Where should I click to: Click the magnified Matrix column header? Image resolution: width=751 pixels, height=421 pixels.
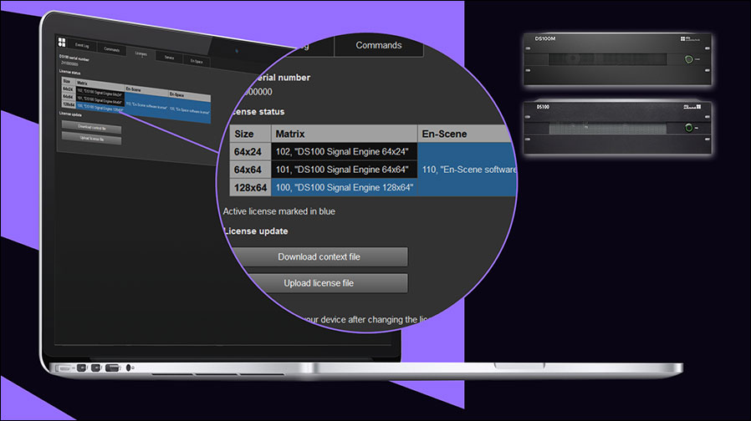pos(345,134)
